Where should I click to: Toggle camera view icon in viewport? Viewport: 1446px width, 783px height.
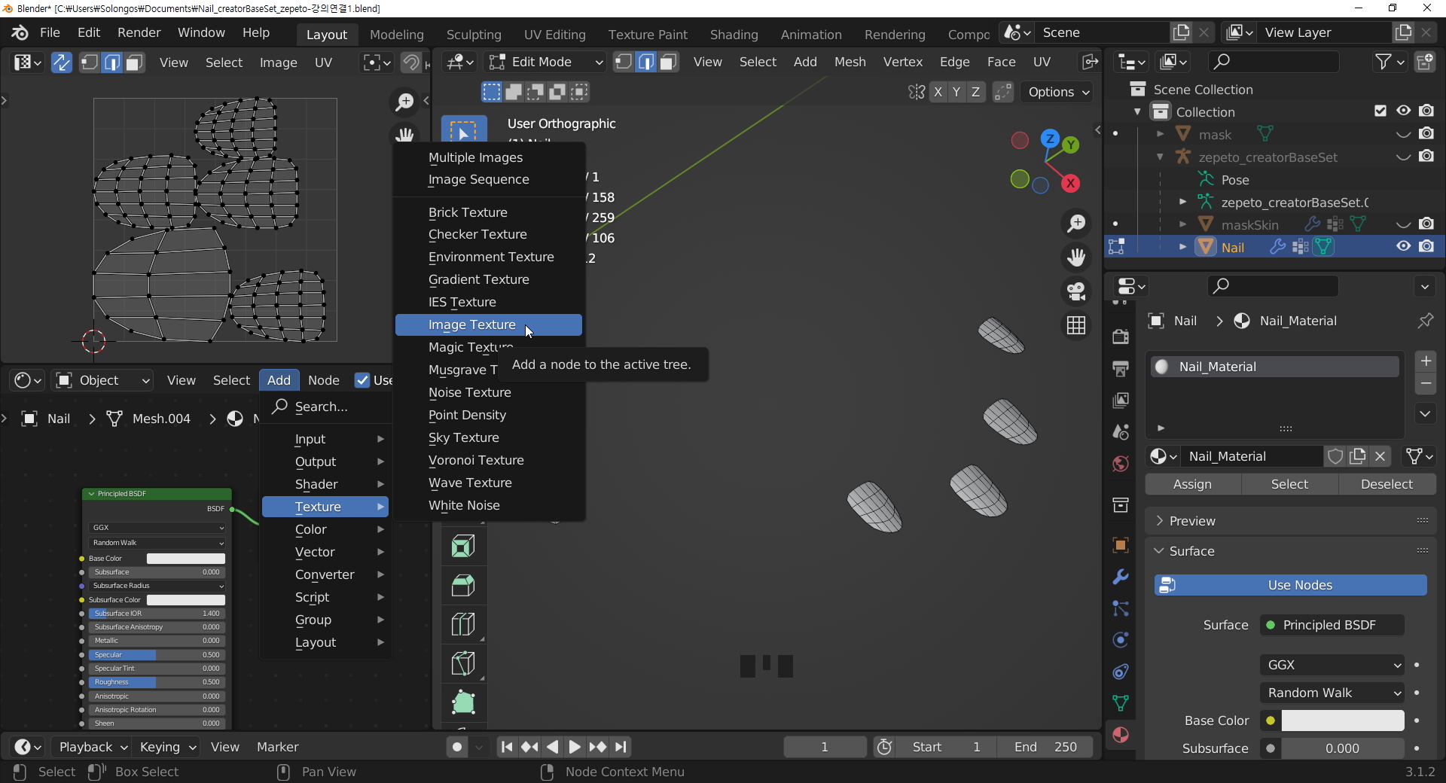(x=1076, y=291)
